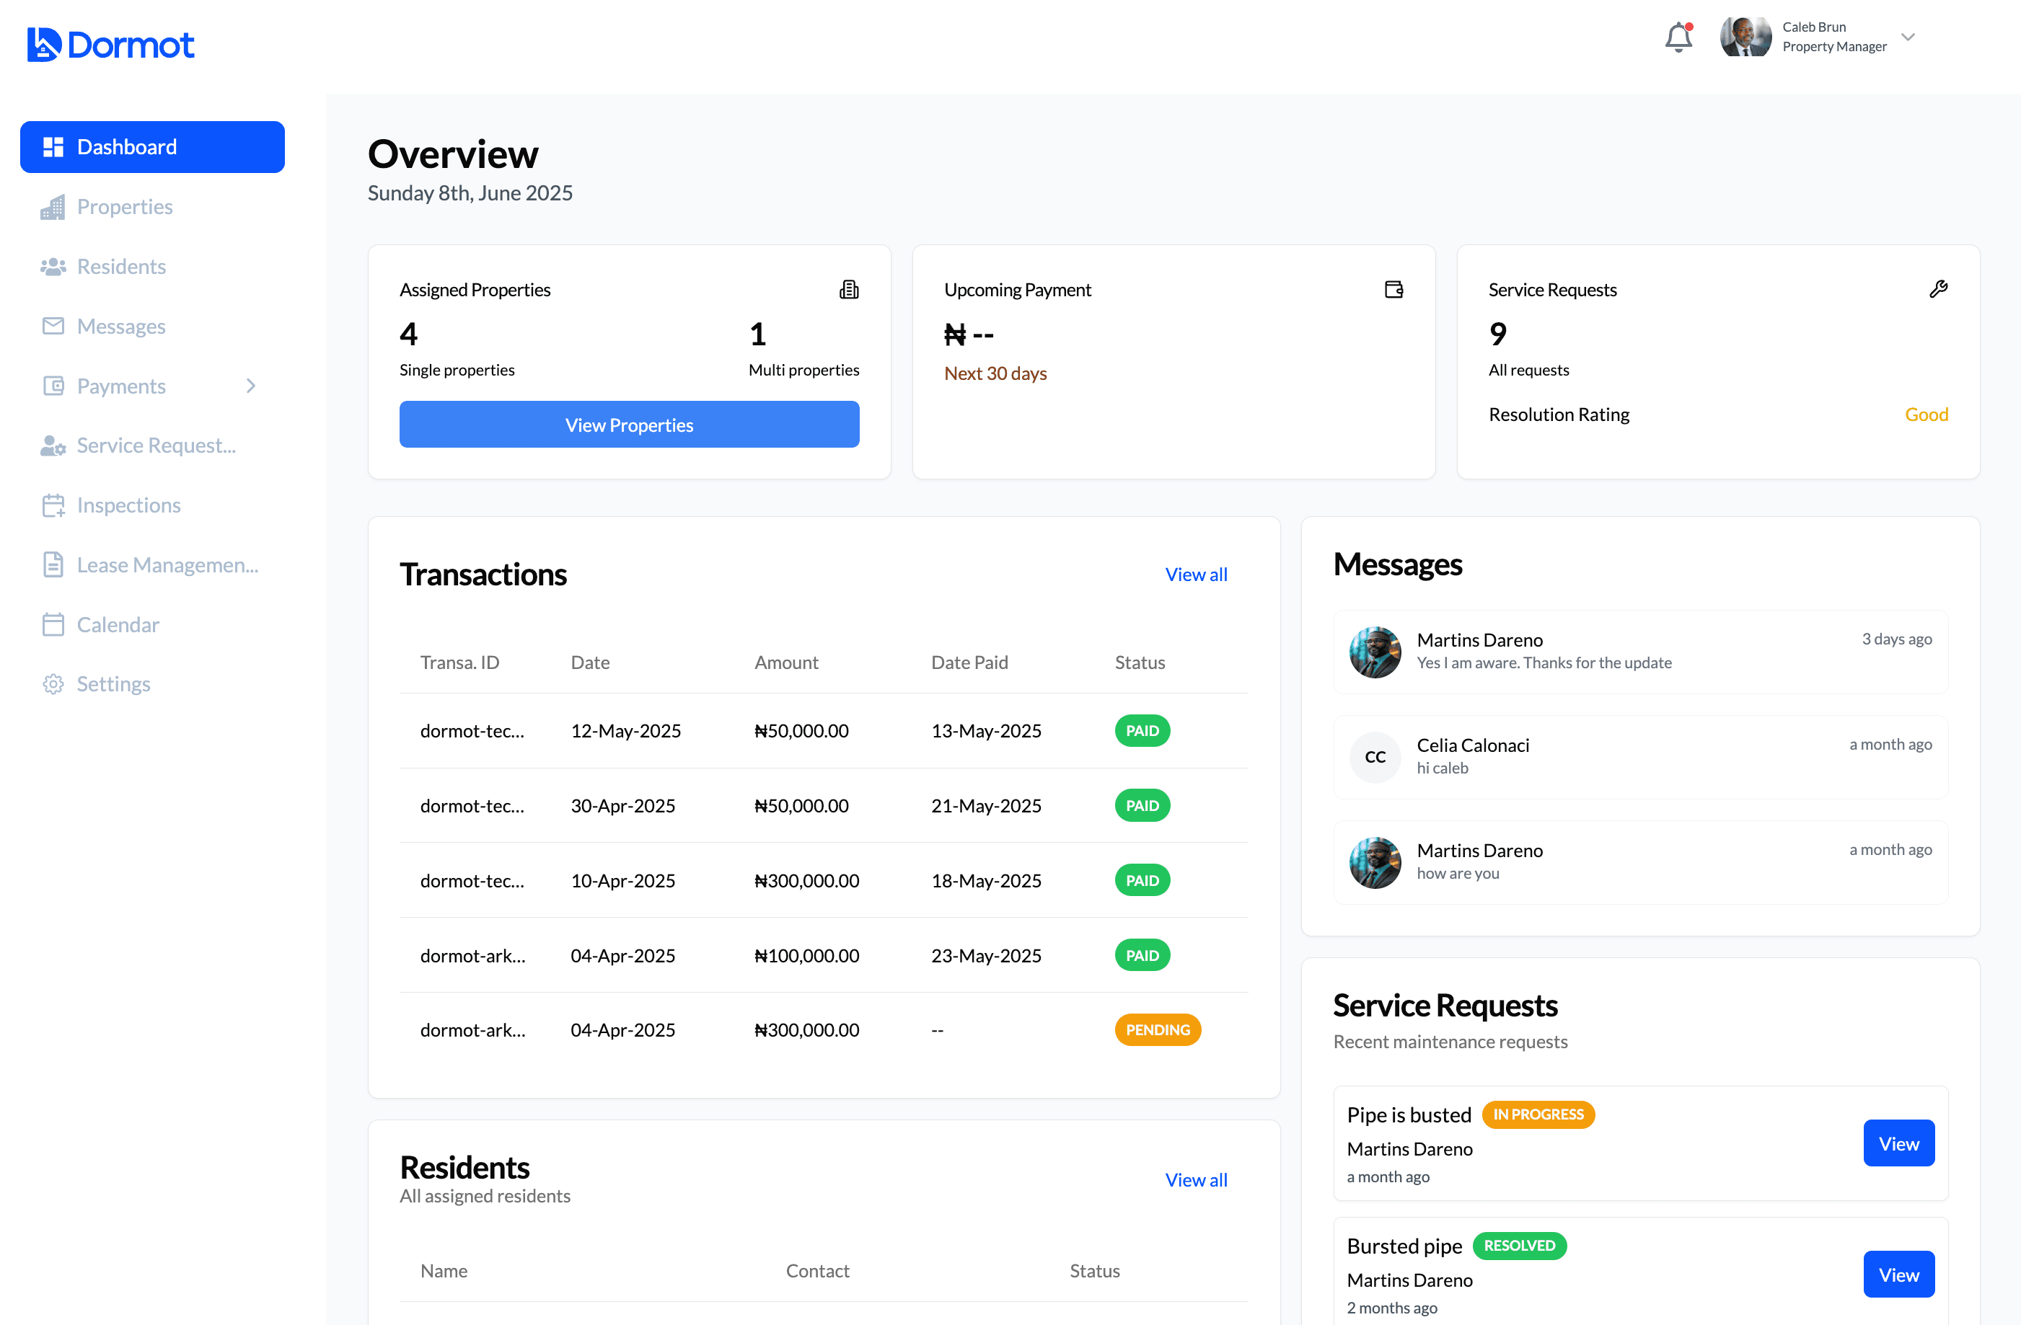Viewport: 2021px width, 1325px height.
Task: Expand the Payments sidebar item
Action: 251,386
